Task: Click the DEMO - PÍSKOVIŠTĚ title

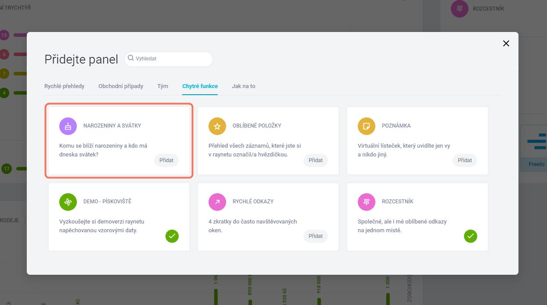Action: tap(108, 202)
